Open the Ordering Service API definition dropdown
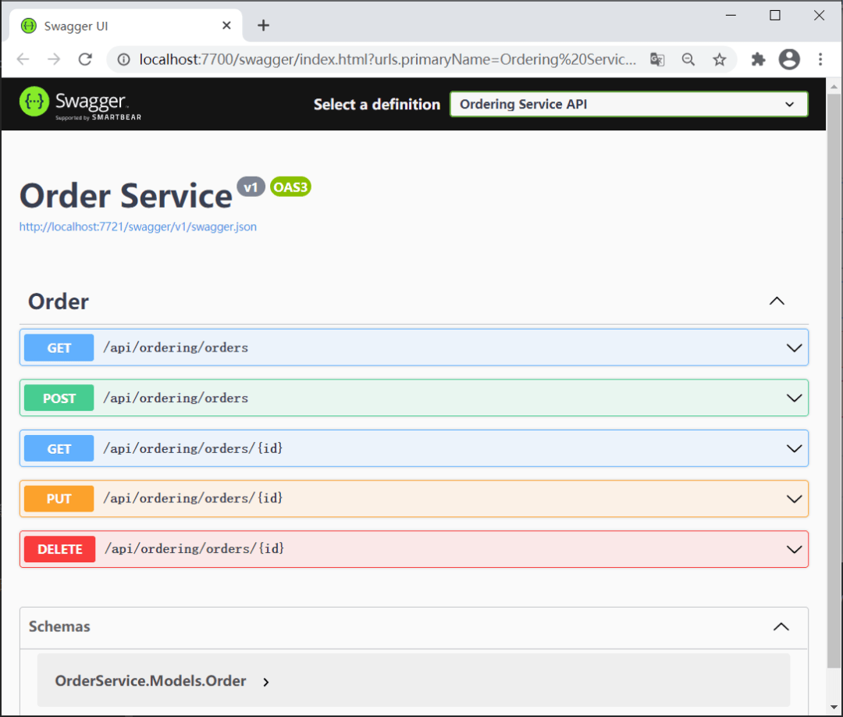The width and height of the screenshot is (843, 717). pos(628,104)
